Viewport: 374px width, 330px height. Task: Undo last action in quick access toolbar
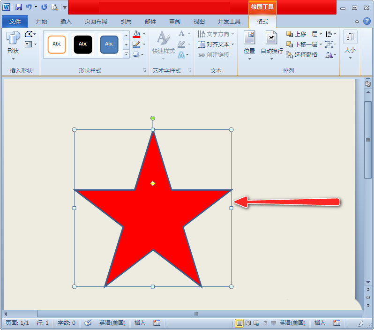point(29,7)
